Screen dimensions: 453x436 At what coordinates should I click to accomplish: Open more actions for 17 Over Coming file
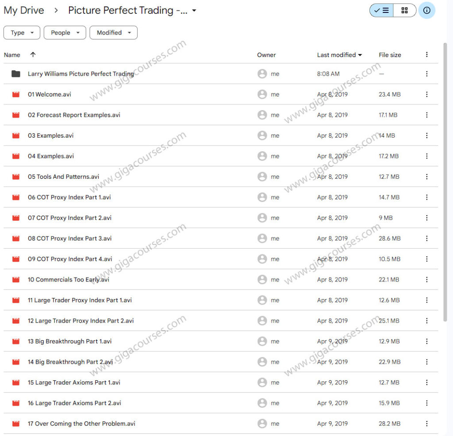coord(426,424)
